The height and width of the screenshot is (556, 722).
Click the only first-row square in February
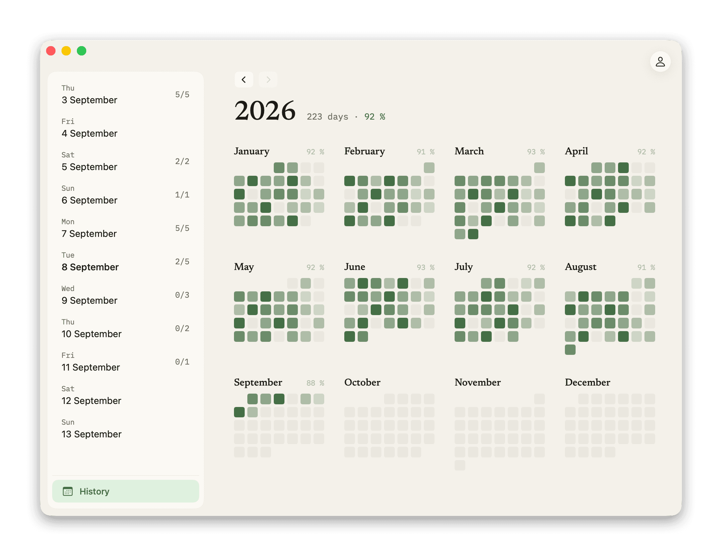(429, 168)
